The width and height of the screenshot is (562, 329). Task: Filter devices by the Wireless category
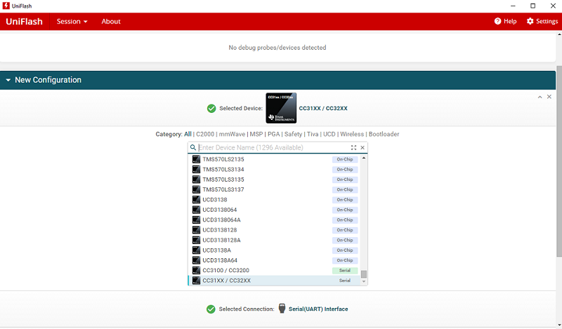click(x=352, y=134)
